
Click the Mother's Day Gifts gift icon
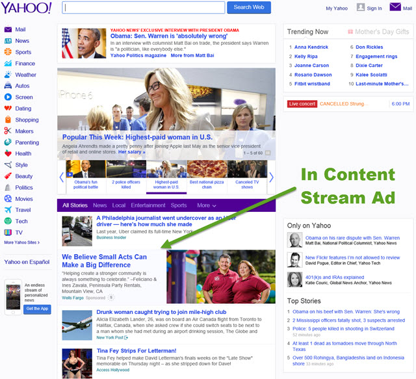pos(350,32)
